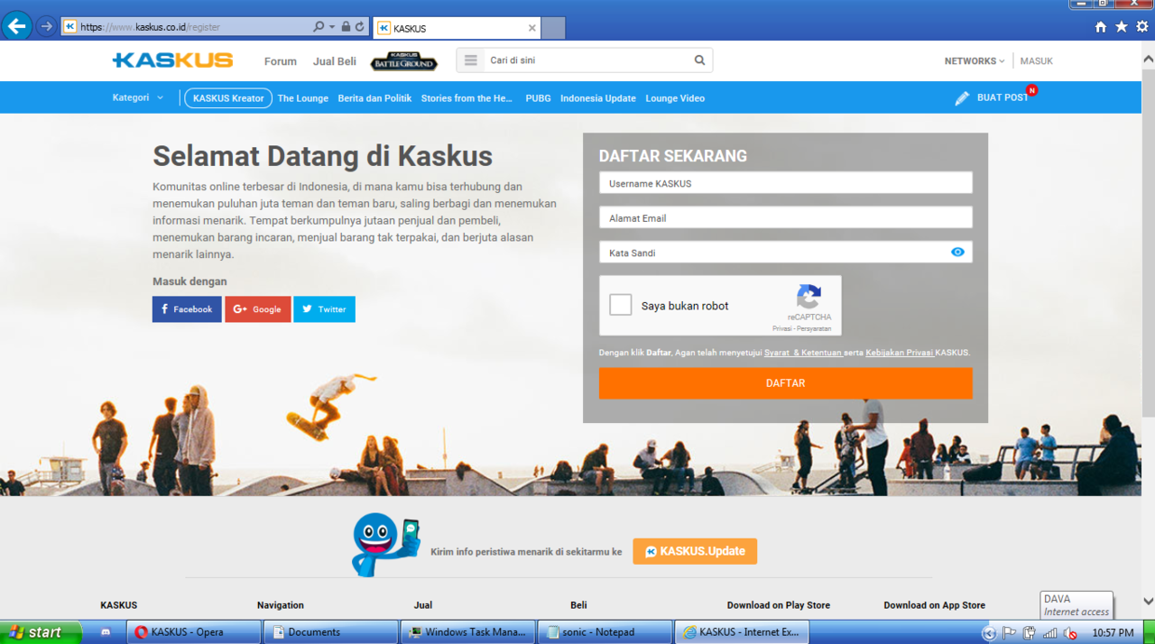Open the reCAPTCHA Persyaratan link
The height and width of the screenshot is (644, 1155).
tap(815, 328)
